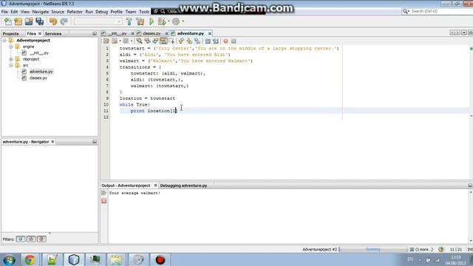Click Find Next Occurrence icon

[155, 41]
